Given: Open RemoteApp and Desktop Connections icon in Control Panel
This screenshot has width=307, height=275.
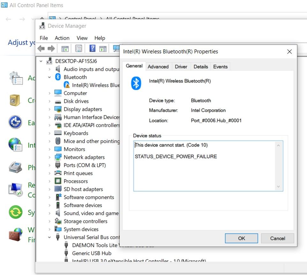Looking at the screenshot, I should click(x=15, y=190).
